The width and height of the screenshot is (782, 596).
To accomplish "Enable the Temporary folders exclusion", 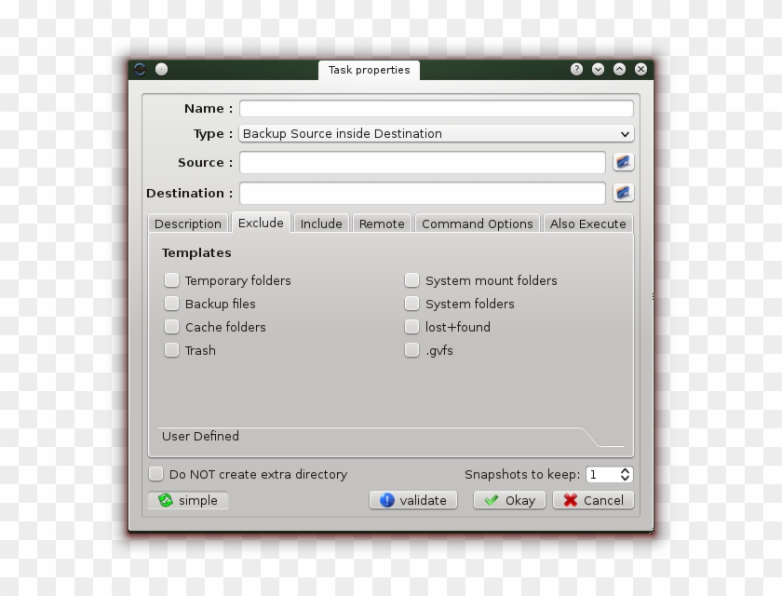I will 171,279.
